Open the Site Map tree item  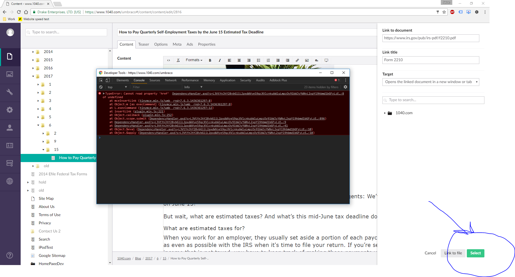[x=46, y=199]
